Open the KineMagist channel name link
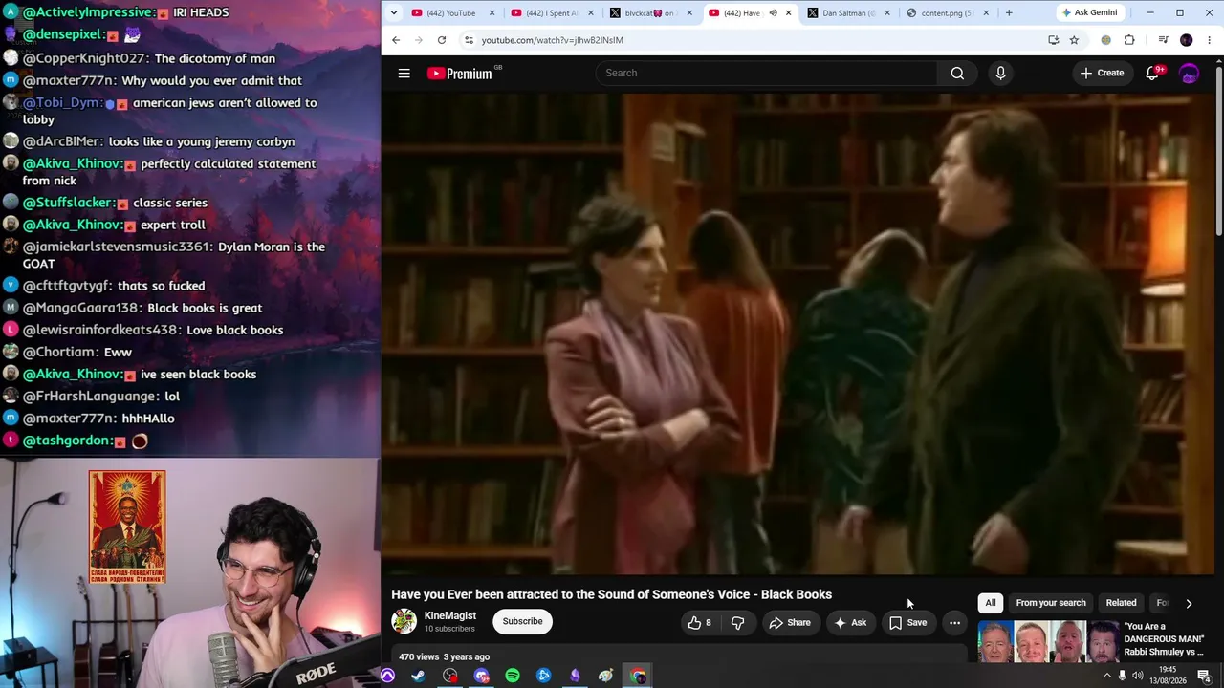This screenshot has height=688, width=1224. click(449, 616)
